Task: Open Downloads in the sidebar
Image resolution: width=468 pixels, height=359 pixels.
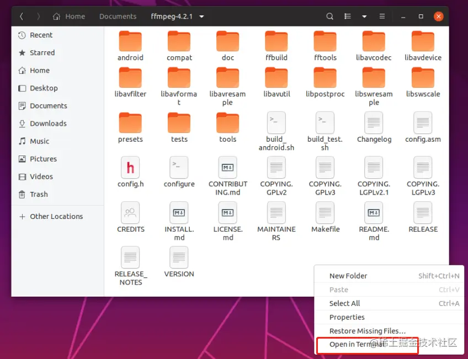Action: coord(57,124)
